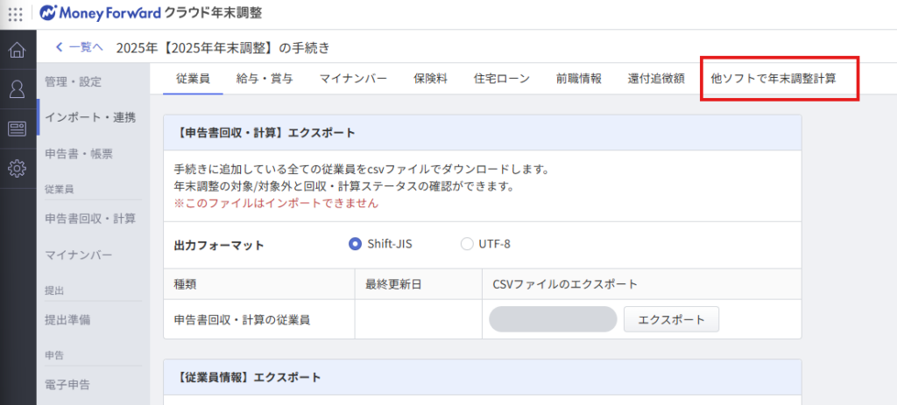
Task: Click the gray CSV file placeholder bar
Action: tap(553, 319)
